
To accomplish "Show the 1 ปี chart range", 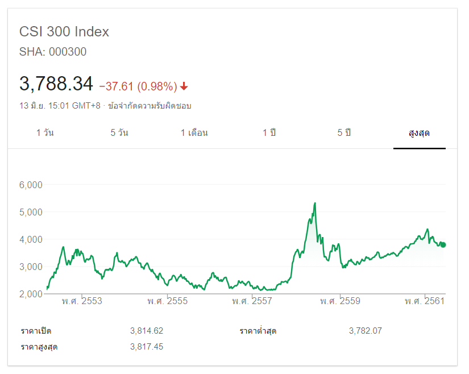I will 269,133.
